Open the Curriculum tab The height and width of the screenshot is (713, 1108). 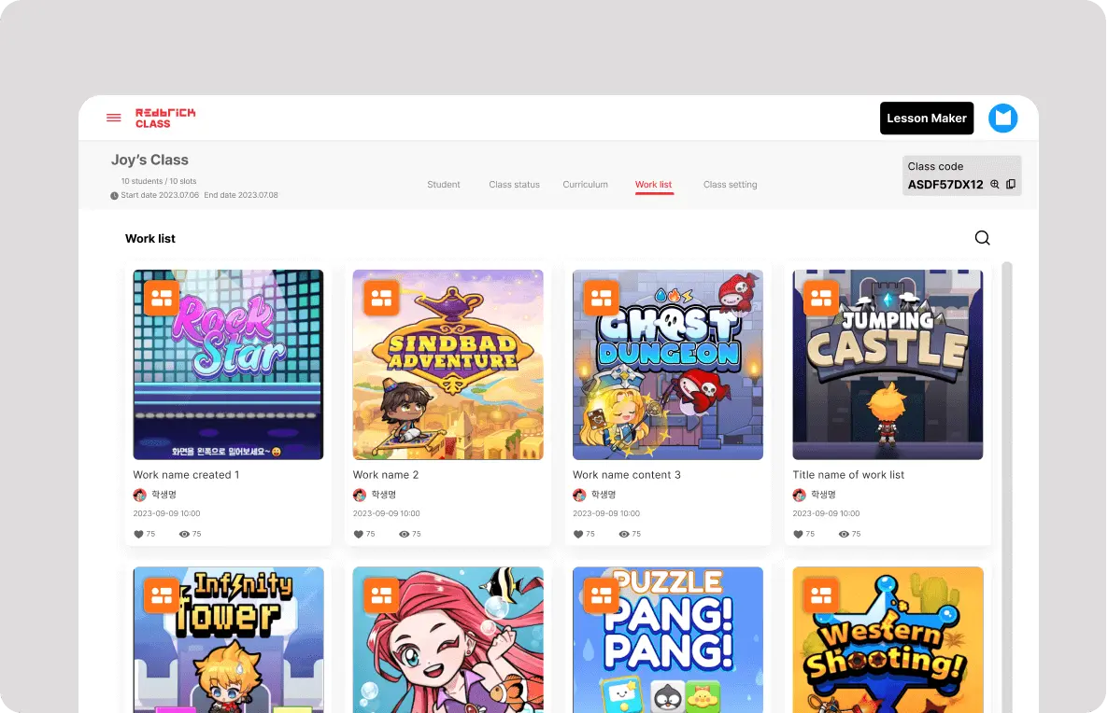click(x=585, y=184)
